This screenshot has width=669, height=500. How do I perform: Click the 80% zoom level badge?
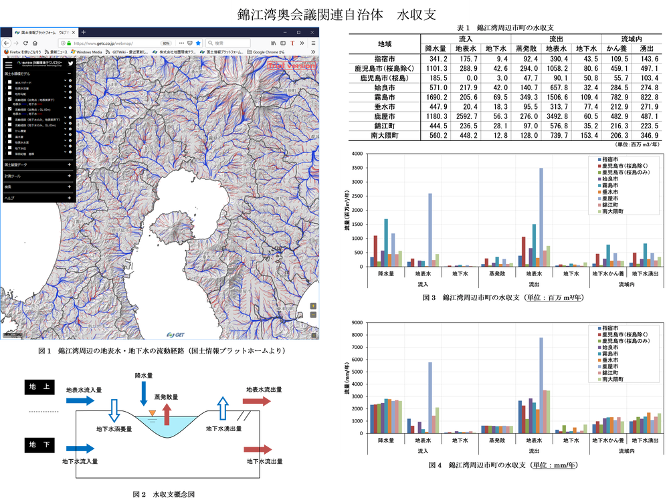(165, 43)
